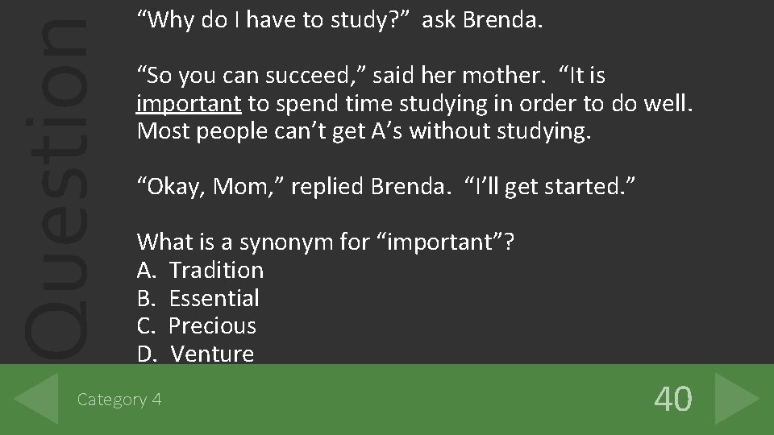Click the synonym question prompt line
The width and height of the screenshot is (774, 435).
coord(326,242)
